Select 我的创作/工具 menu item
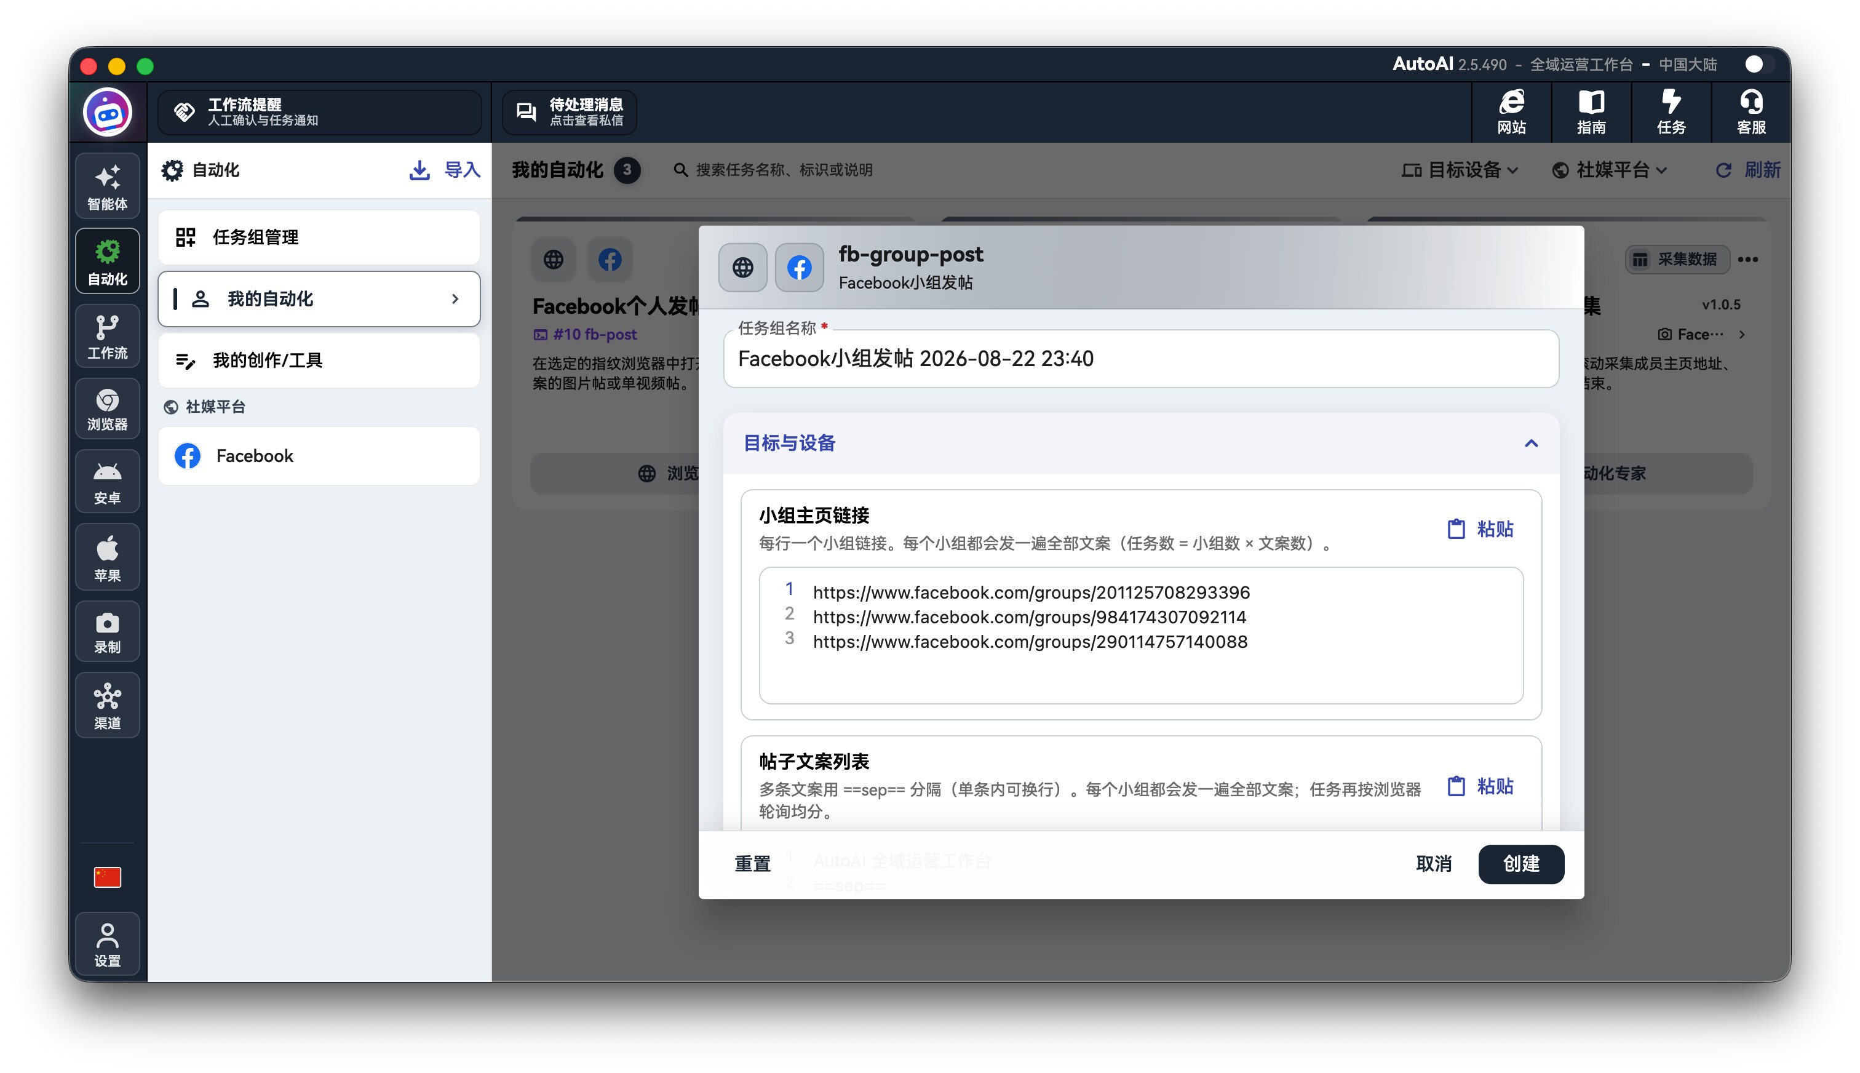This screenshot has width=1860, height=1073. (319, 361)
